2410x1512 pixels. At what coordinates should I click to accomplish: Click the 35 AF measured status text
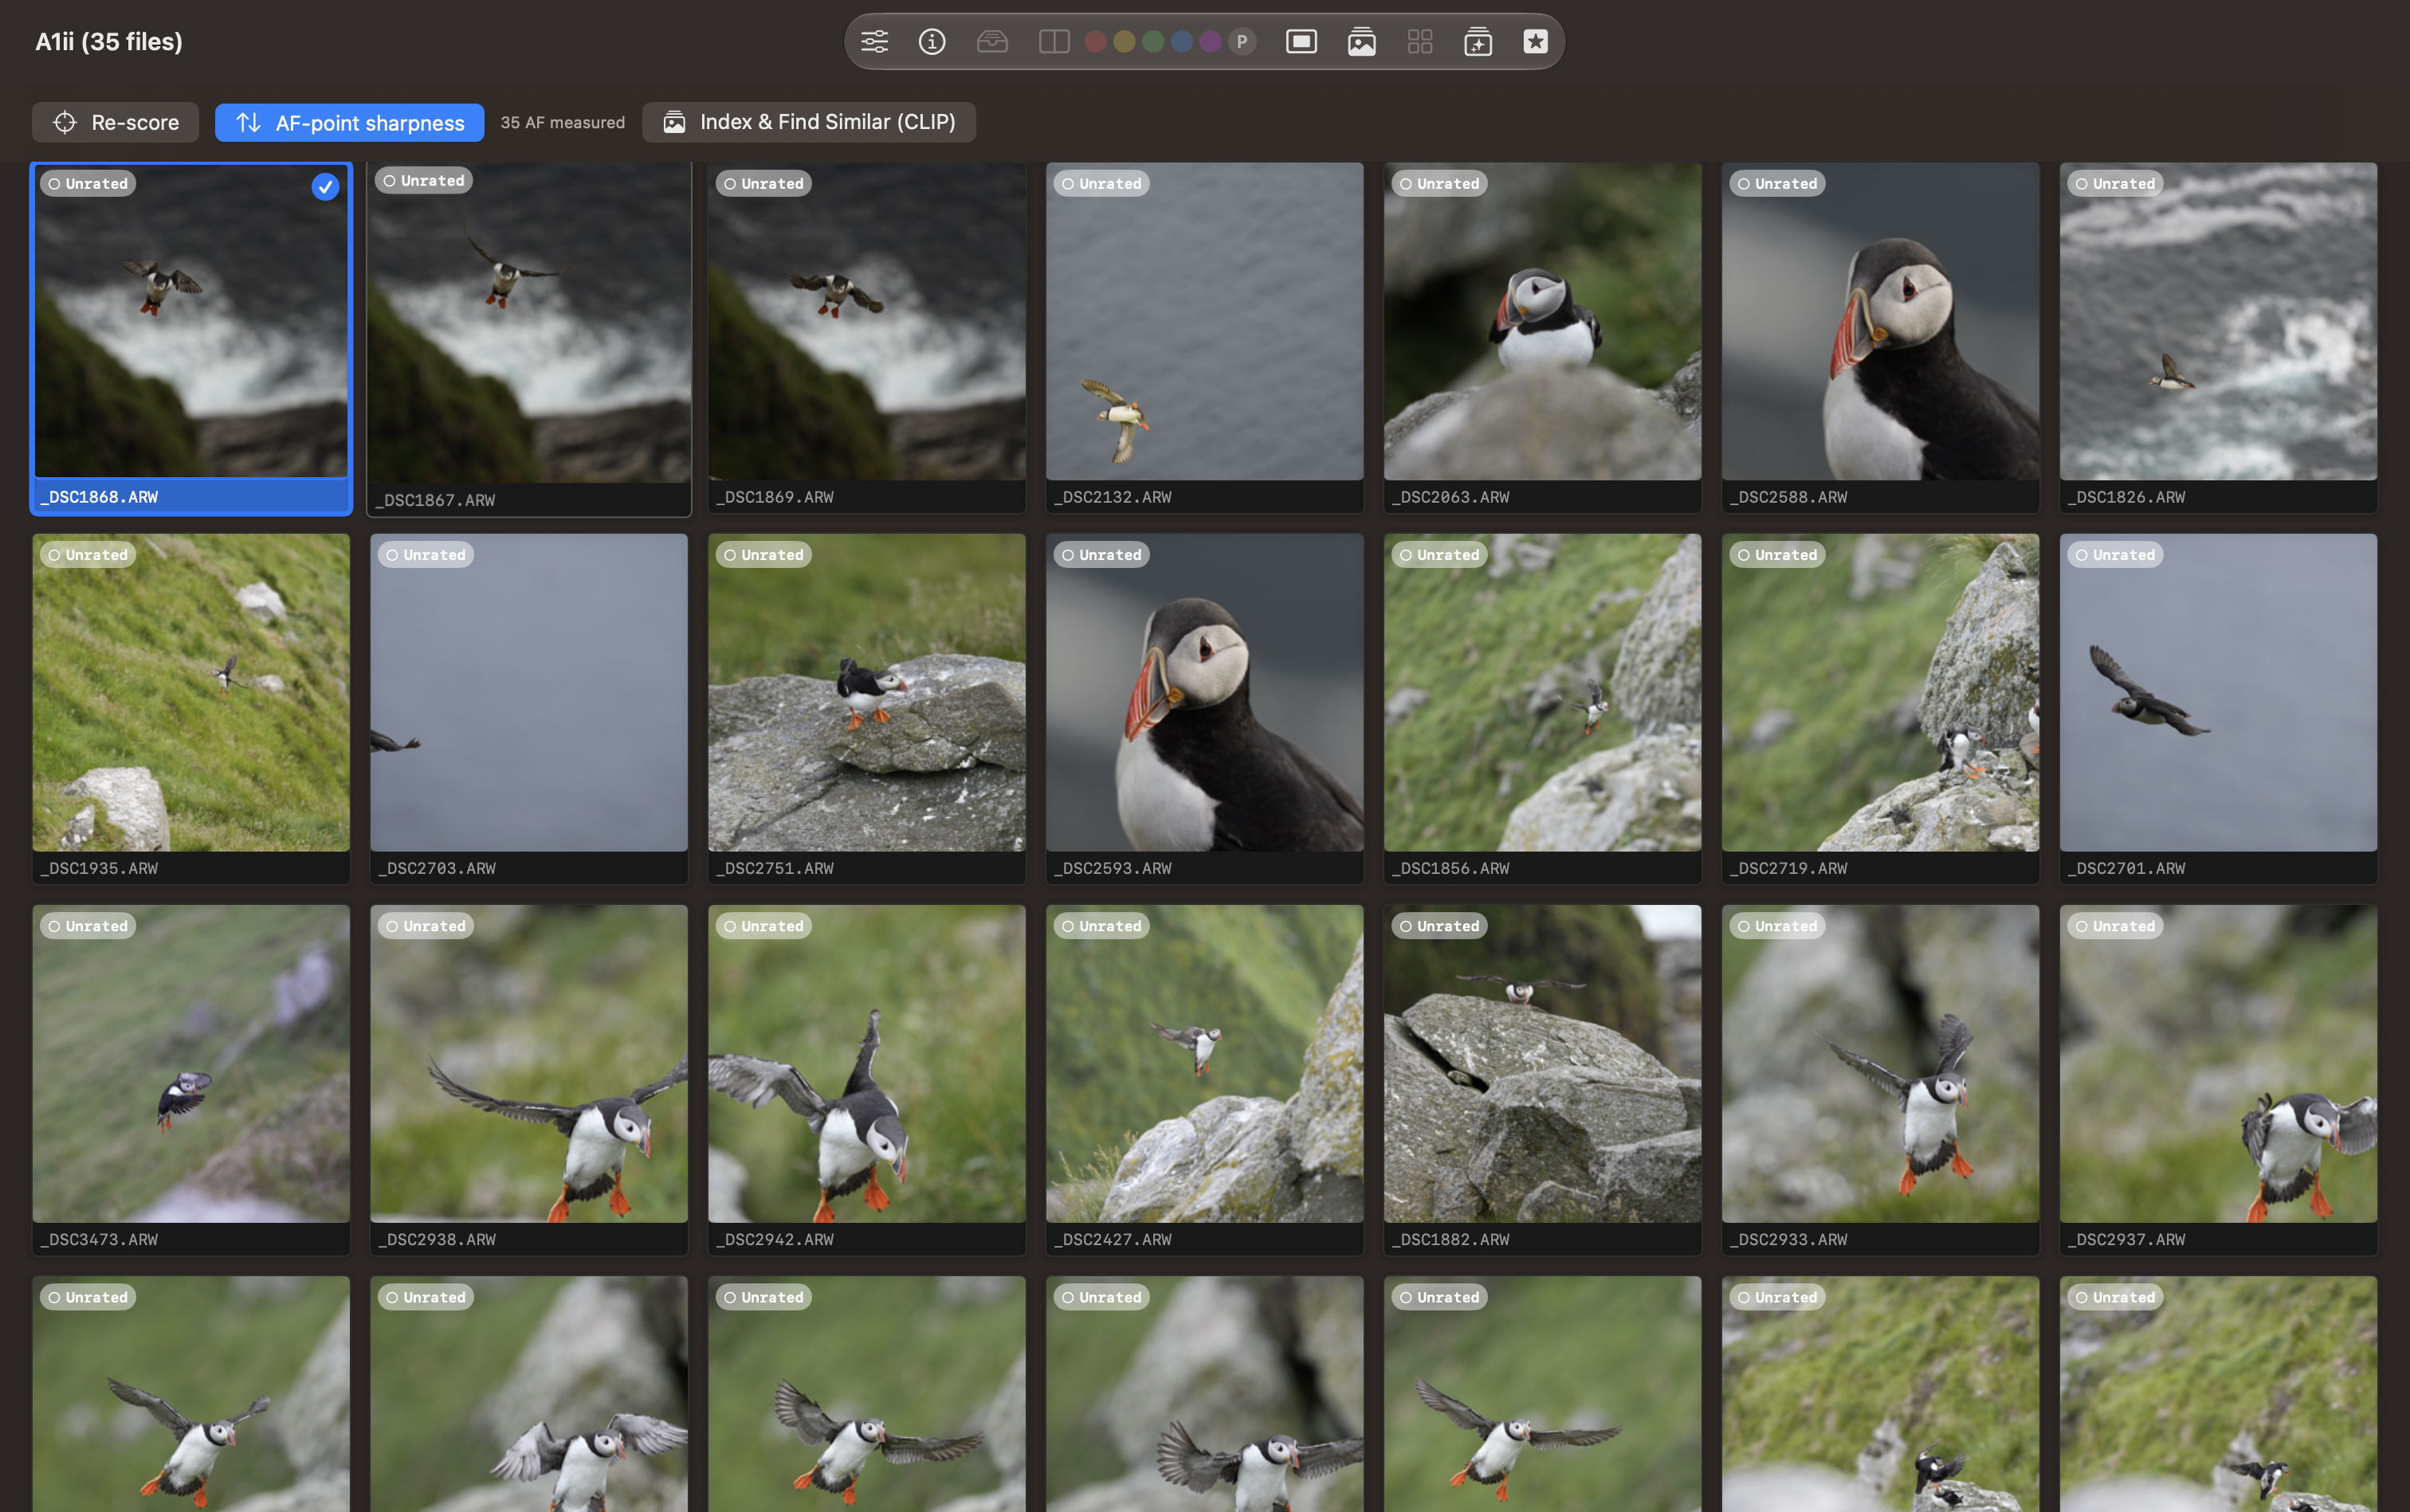(562, 122)
